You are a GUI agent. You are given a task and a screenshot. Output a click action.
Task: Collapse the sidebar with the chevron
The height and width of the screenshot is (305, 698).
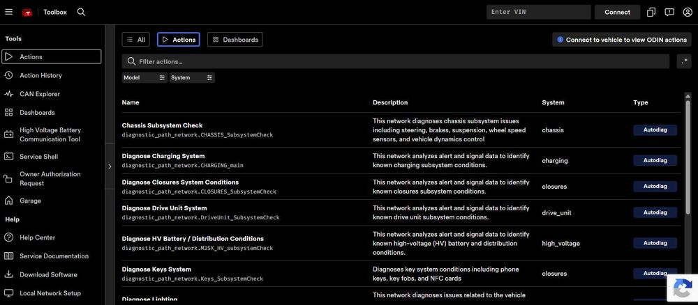click(110, 166)
